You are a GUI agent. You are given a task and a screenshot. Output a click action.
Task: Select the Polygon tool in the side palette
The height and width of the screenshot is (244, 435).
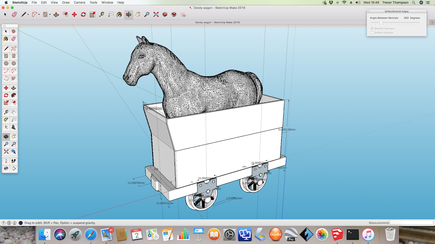[x=14, y=63]
